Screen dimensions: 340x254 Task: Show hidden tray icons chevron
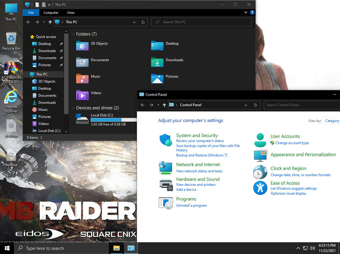(298, 248)
